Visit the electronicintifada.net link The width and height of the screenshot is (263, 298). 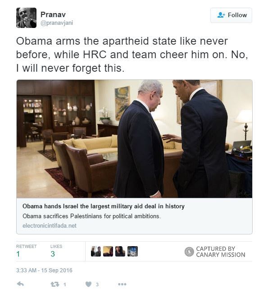(50, 225)
